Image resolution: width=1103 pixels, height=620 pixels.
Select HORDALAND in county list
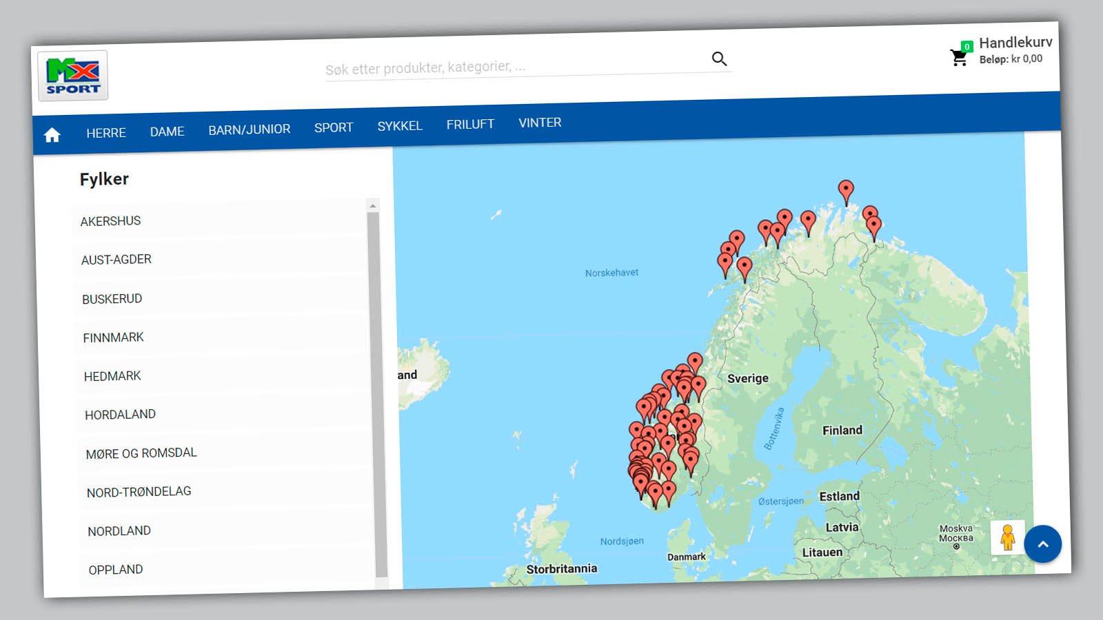121,415
